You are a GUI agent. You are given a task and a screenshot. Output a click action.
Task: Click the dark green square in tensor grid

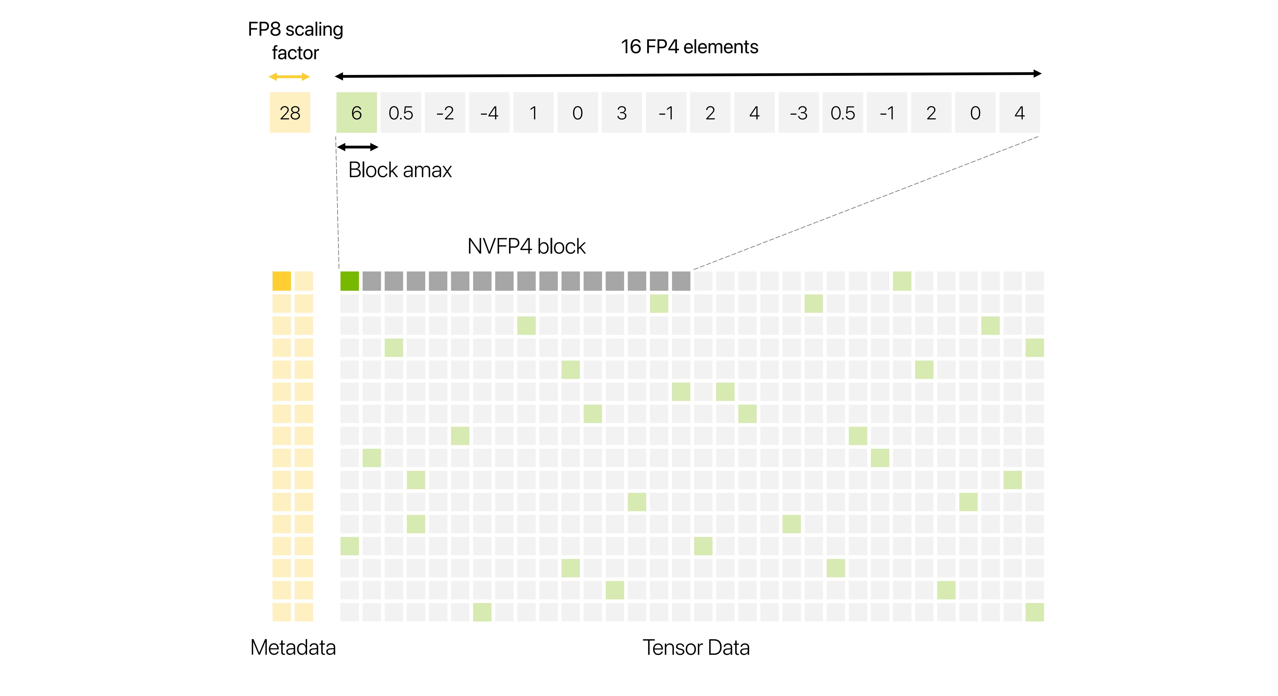(349, 281)
